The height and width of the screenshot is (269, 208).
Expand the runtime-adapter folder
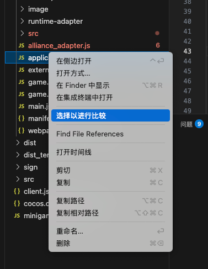[x=22, y=21]
